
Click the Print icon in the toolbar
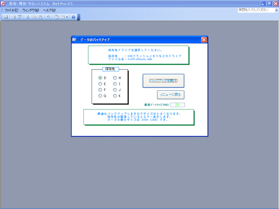pyautogui.click(x=14, y=17)
